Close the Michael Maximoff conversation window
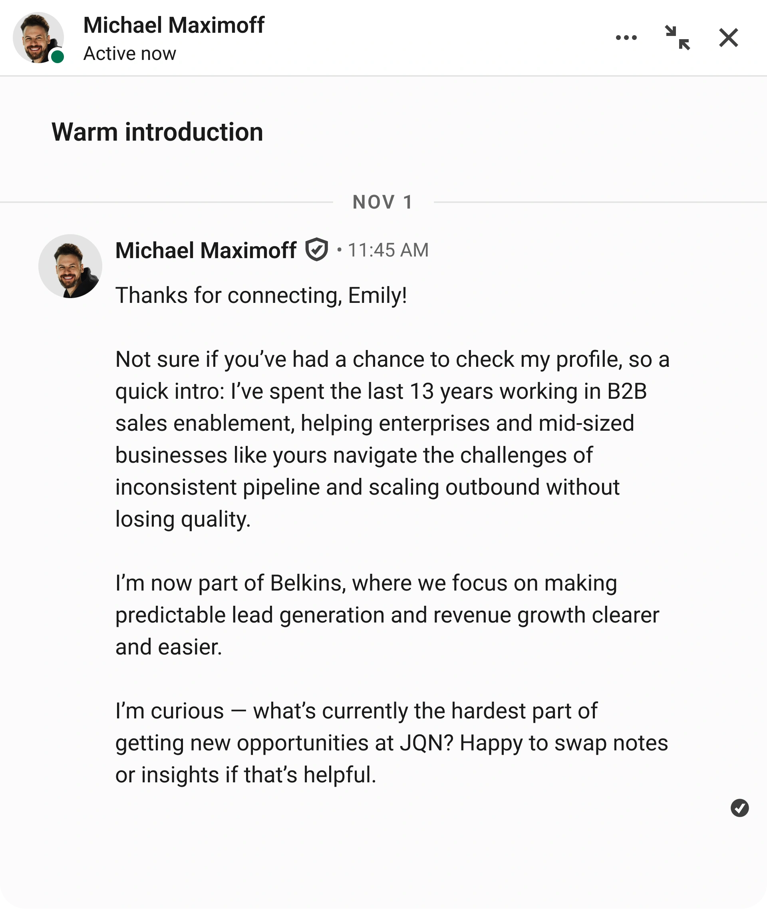Viewport: 767px width, 909px height. coord(728,38)
